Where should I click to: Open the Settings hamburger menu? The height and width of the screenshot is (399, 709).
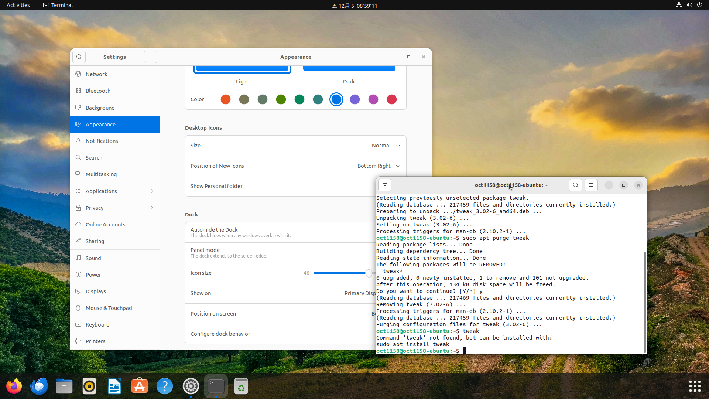tap(150, 57)
